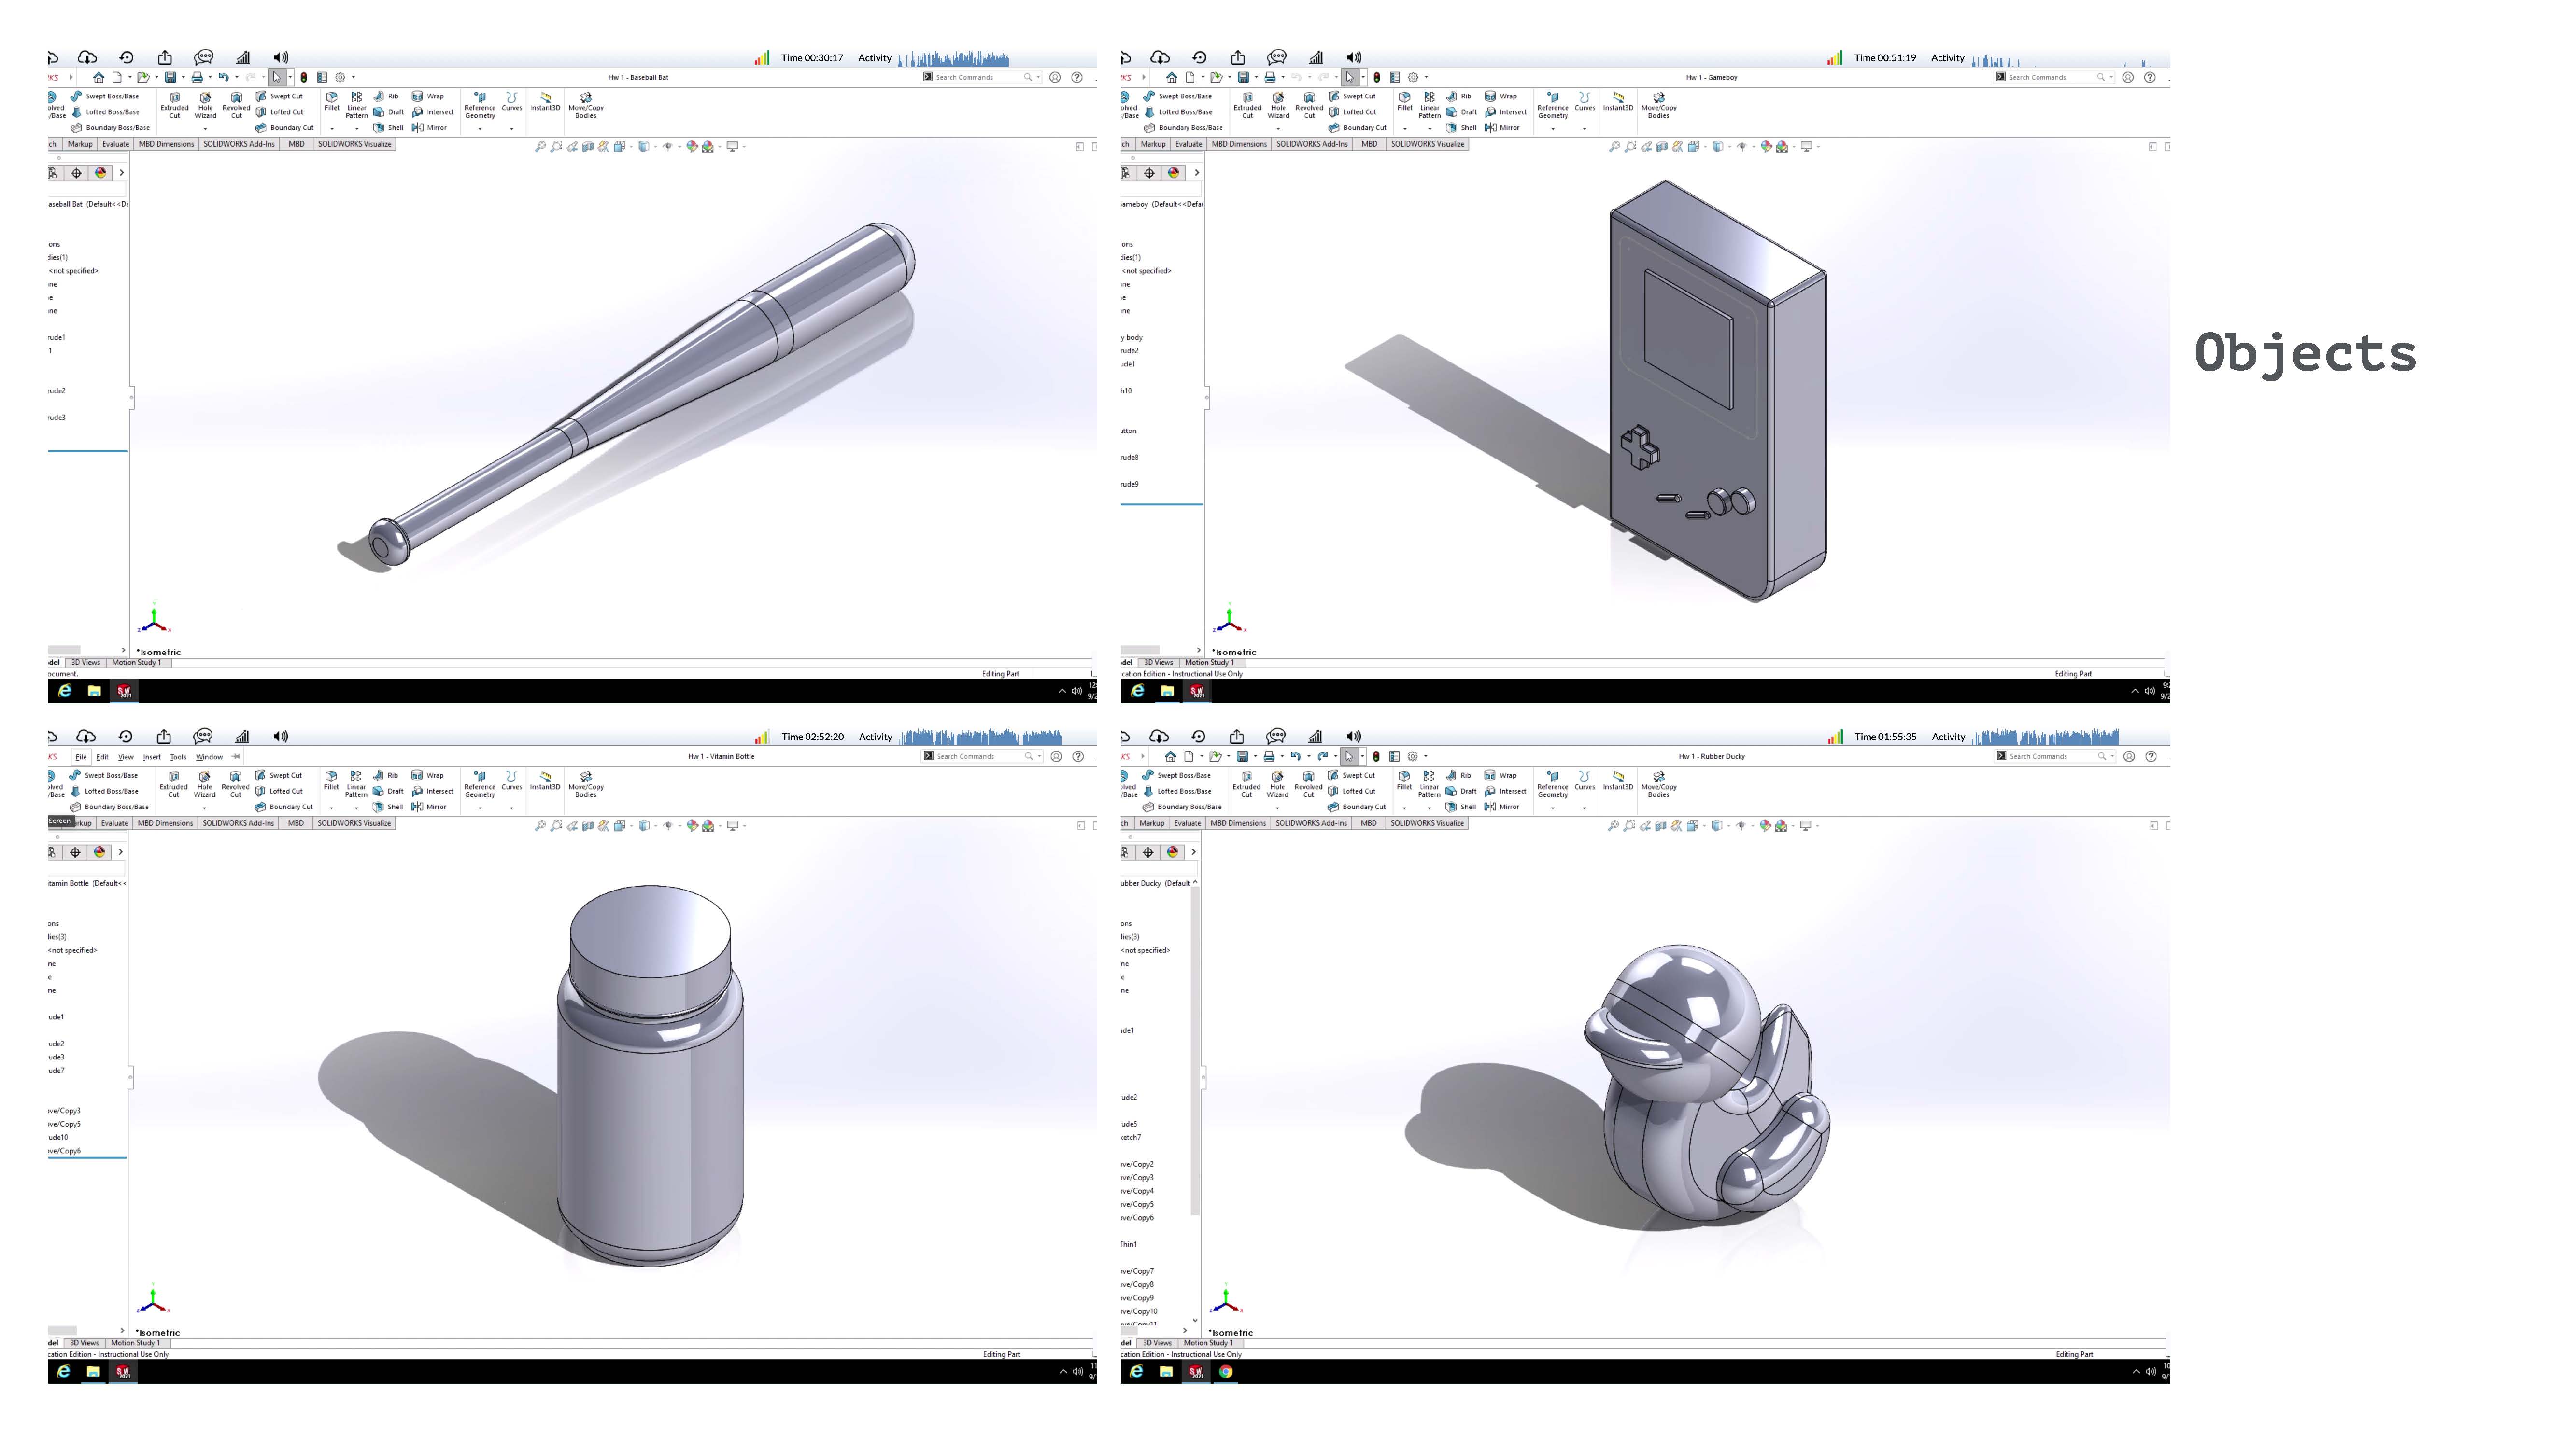Open Move/Copy Bodies in Gameboy window
Image resolution: width=2576 pixels, height=1448 pixels.
(x=1658, y=105)
